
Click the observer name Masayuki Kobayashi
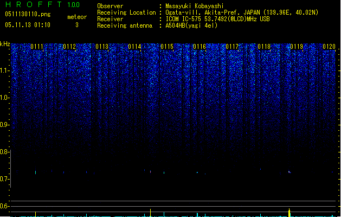pos(195,6)
